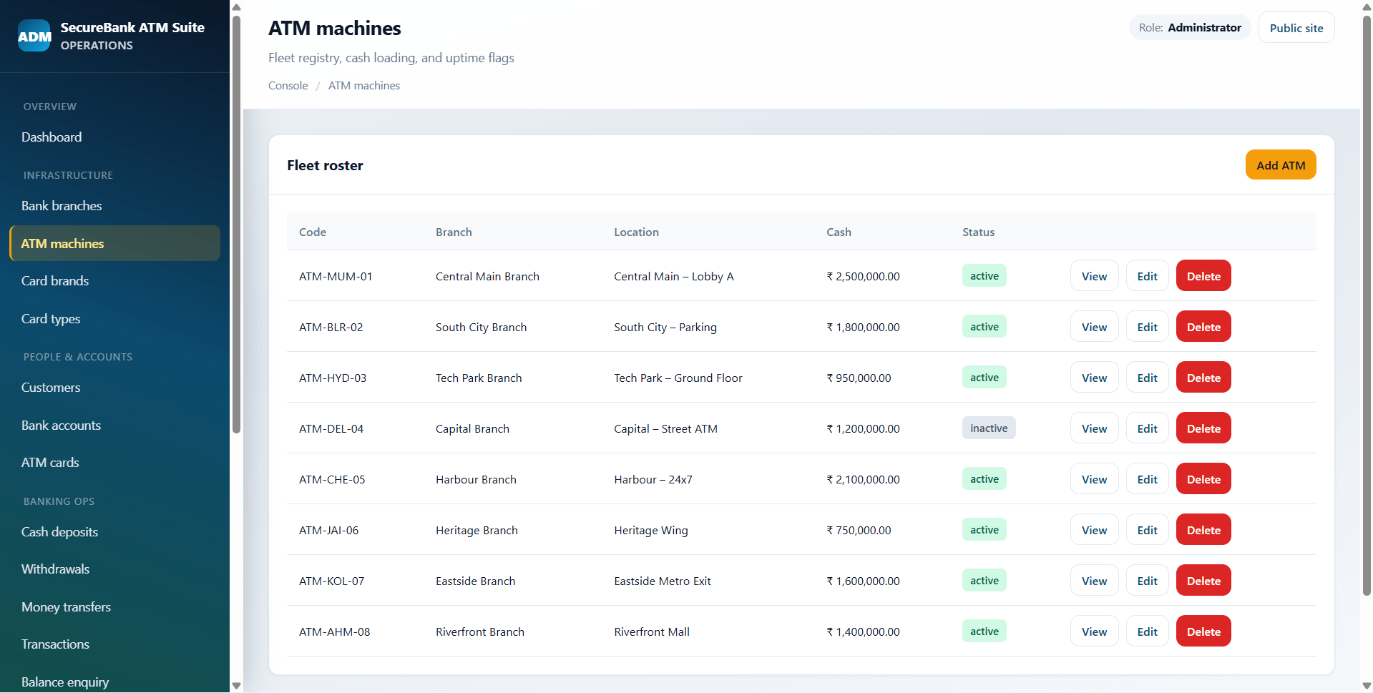Edit the ATM-BLR-02 machine
This screenshot has width=1373, height=693.
pos(1147,327)
